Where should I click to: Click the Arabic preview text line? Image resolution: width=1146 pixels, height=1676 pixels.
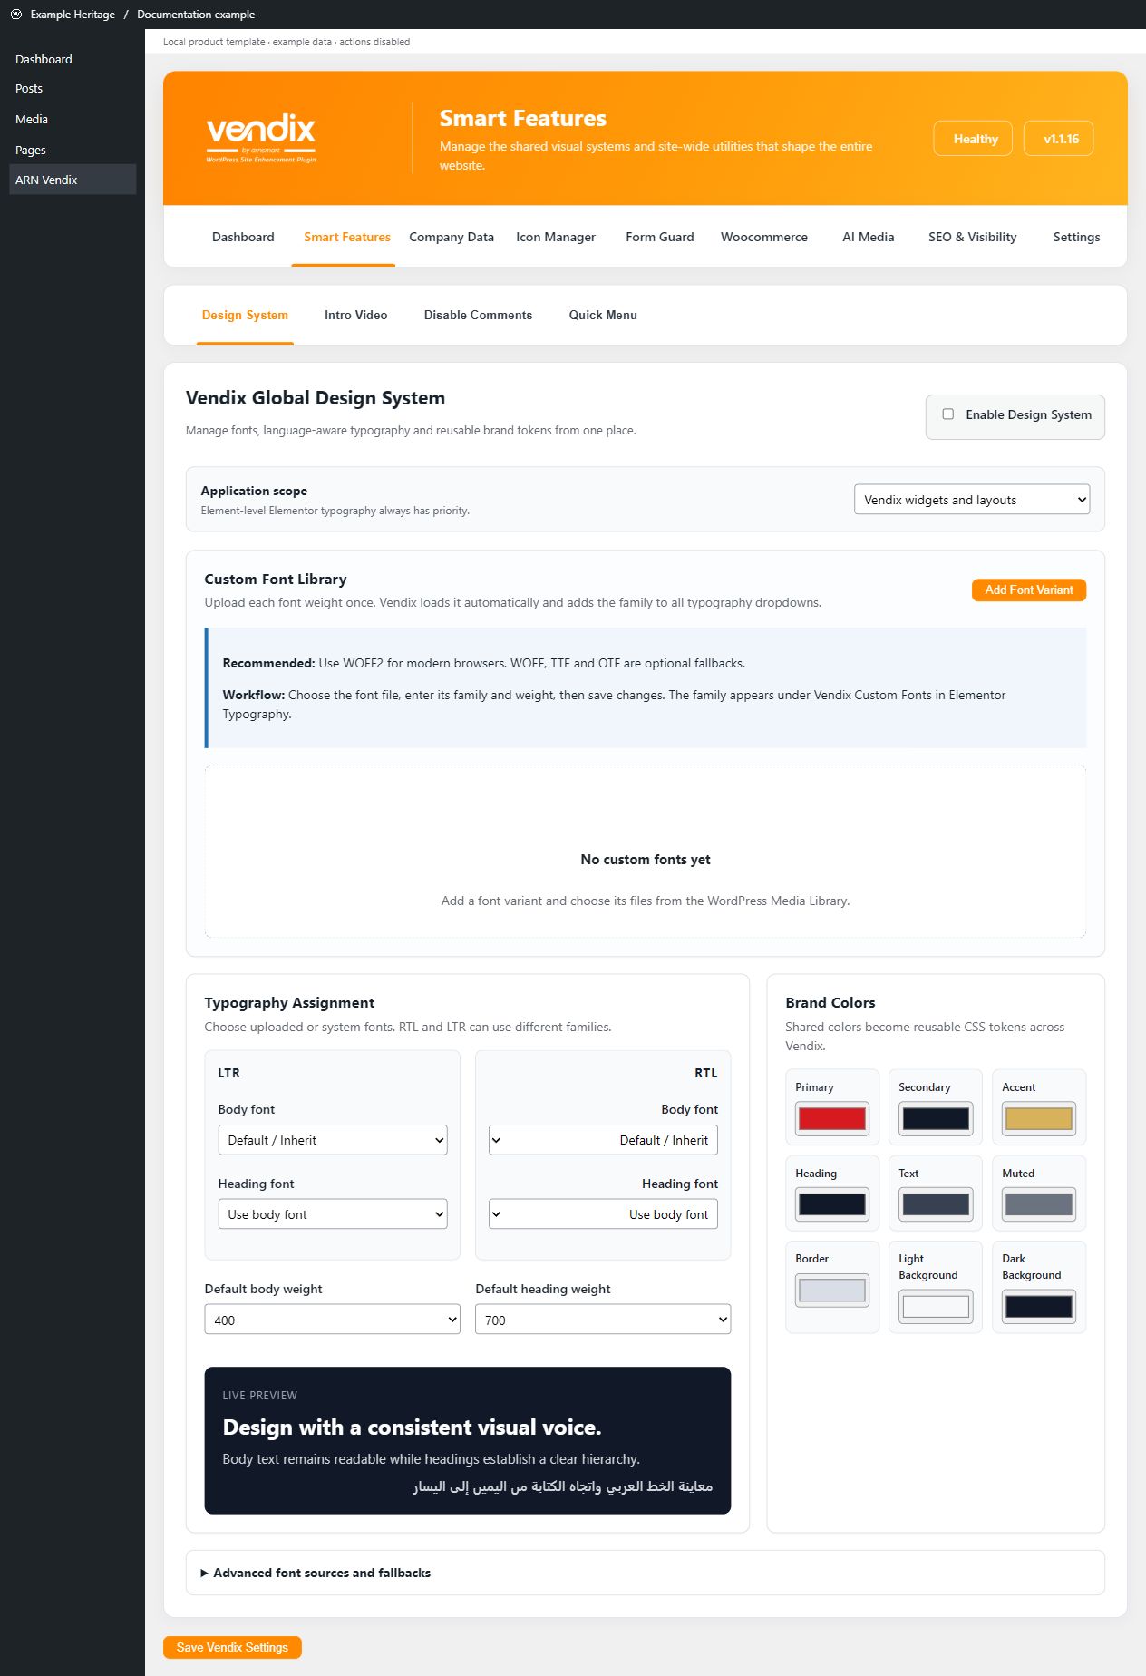tap(563, 1486)
